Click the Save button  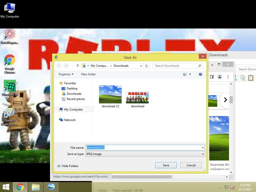point(166,165)
